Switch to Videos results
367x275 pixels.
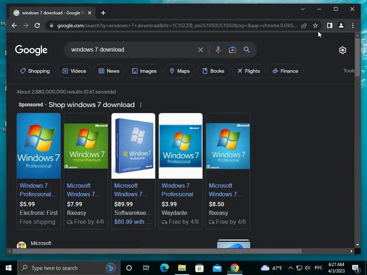click(x=75, y=71)
